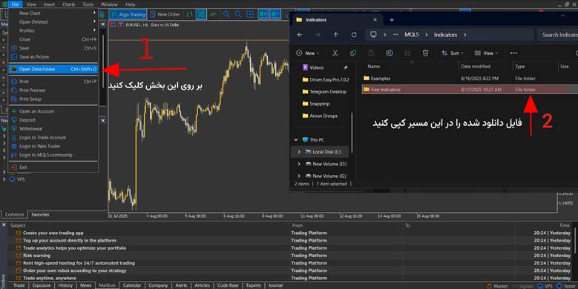Open the Sort dropdown in Explorer
The width and height of the screenshot is (578, 289).
(453, 53)
